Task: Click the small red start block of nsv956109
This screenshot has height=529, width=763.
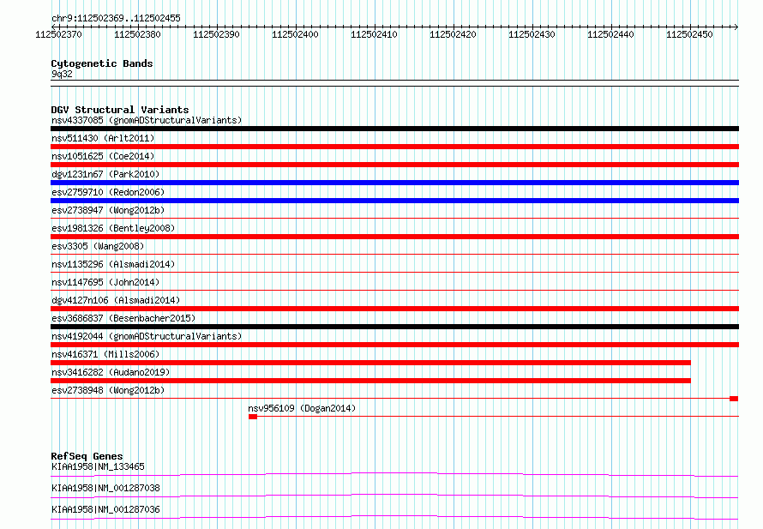Action: [x=253, y=417]
